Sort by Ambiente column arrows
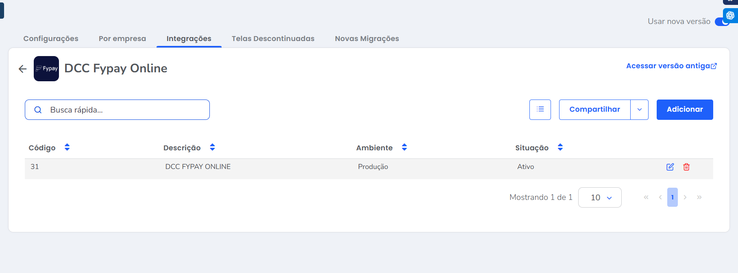 pos(404,147)
